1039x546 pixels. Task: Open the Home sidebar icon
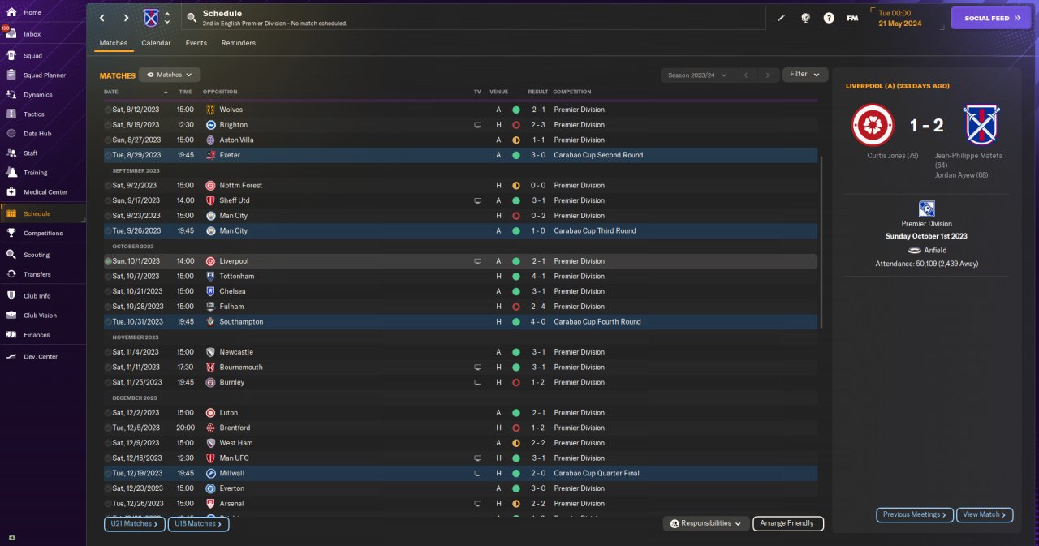click(11, 12)
